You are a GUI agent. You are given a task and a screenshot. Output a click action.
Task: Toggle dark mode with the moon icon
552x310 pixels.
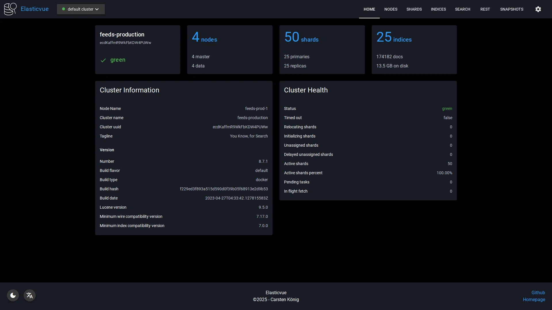(13, 295)
